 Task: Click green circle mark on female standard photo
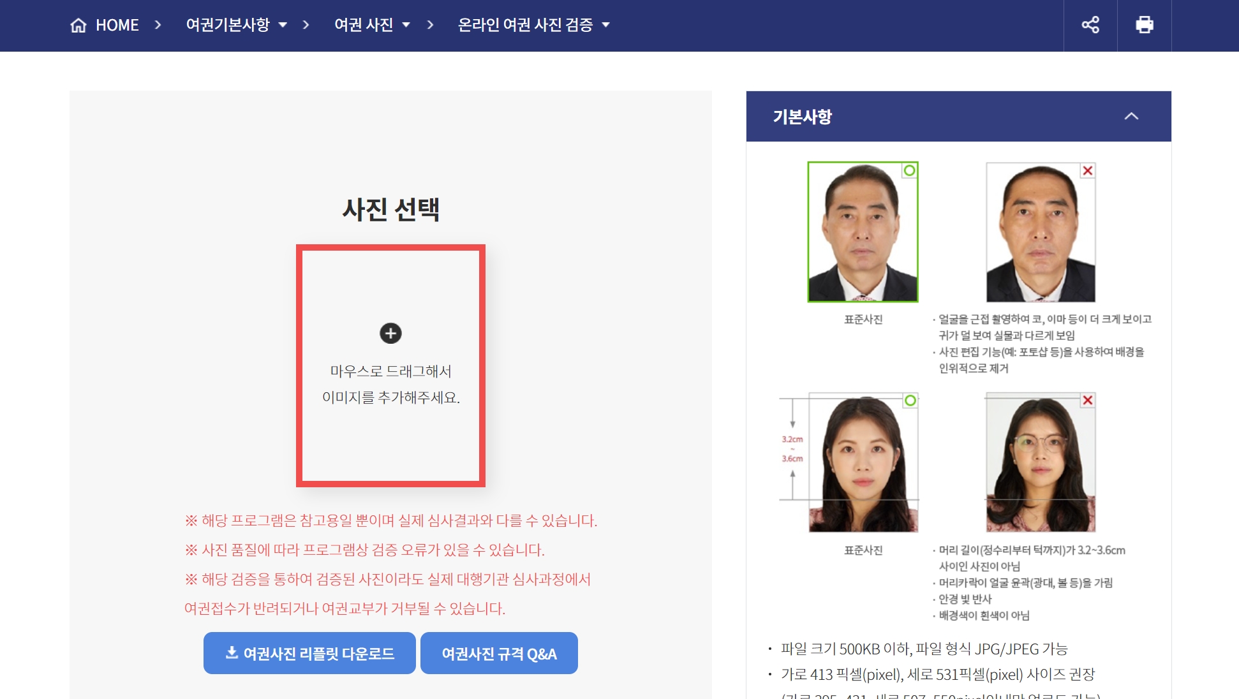point(910,401)
